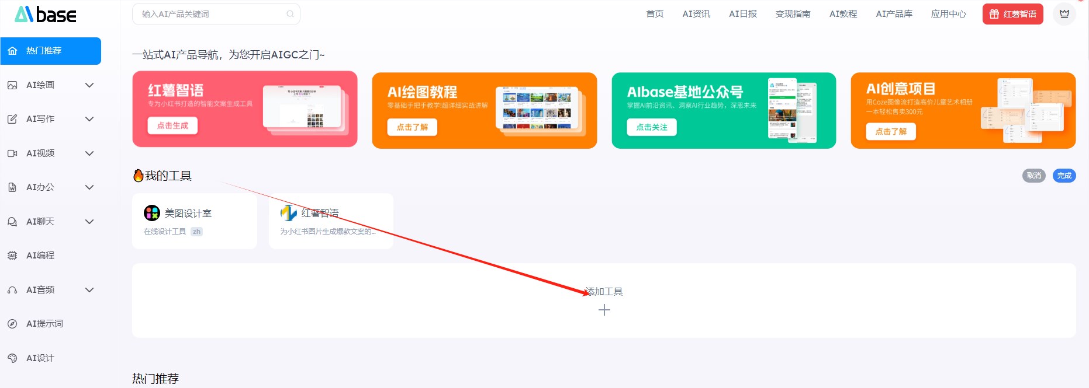Open the AI绘图教程 banner gallery thumbnail
Viewport: 1089px width, 388px height.
pyautogui.click(x=541, y=111)
